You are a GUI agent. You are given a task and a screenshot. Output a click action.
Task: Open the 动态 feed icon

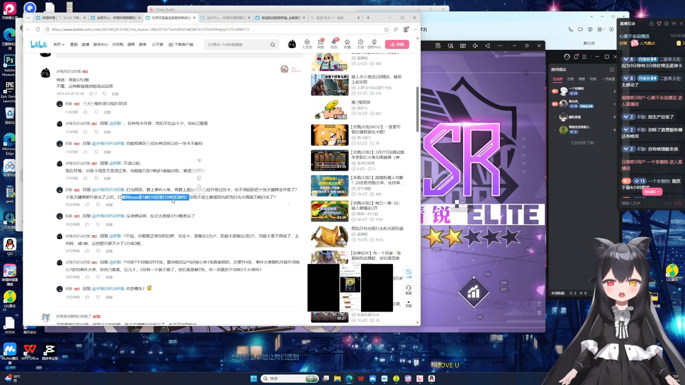(334, 44)
